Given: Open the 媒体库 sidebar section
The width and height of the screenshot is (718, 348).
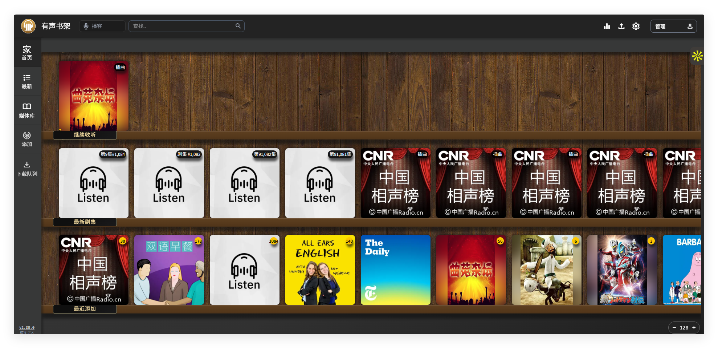Looking at the screenshot, I should click(x=27, y=110).
